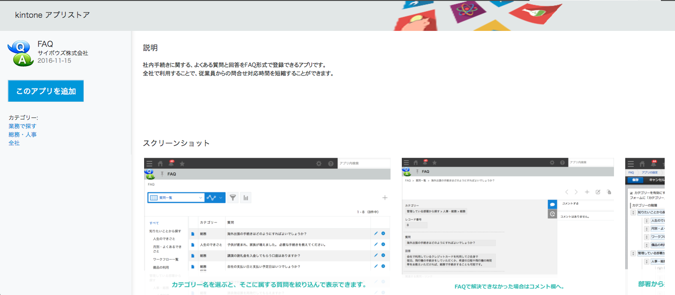Select description line starting 社内手続きに関する
Viewport: 675px width, 295px height.
[234, 65]
